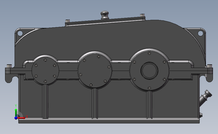The image size is (218, 134).
Task: Click the rightmost bolt on the inspection cover
Action: click(142, 15)
